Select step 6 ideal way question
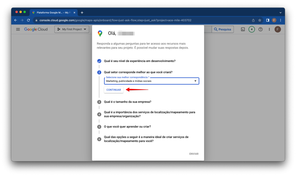 pos(146,139)
